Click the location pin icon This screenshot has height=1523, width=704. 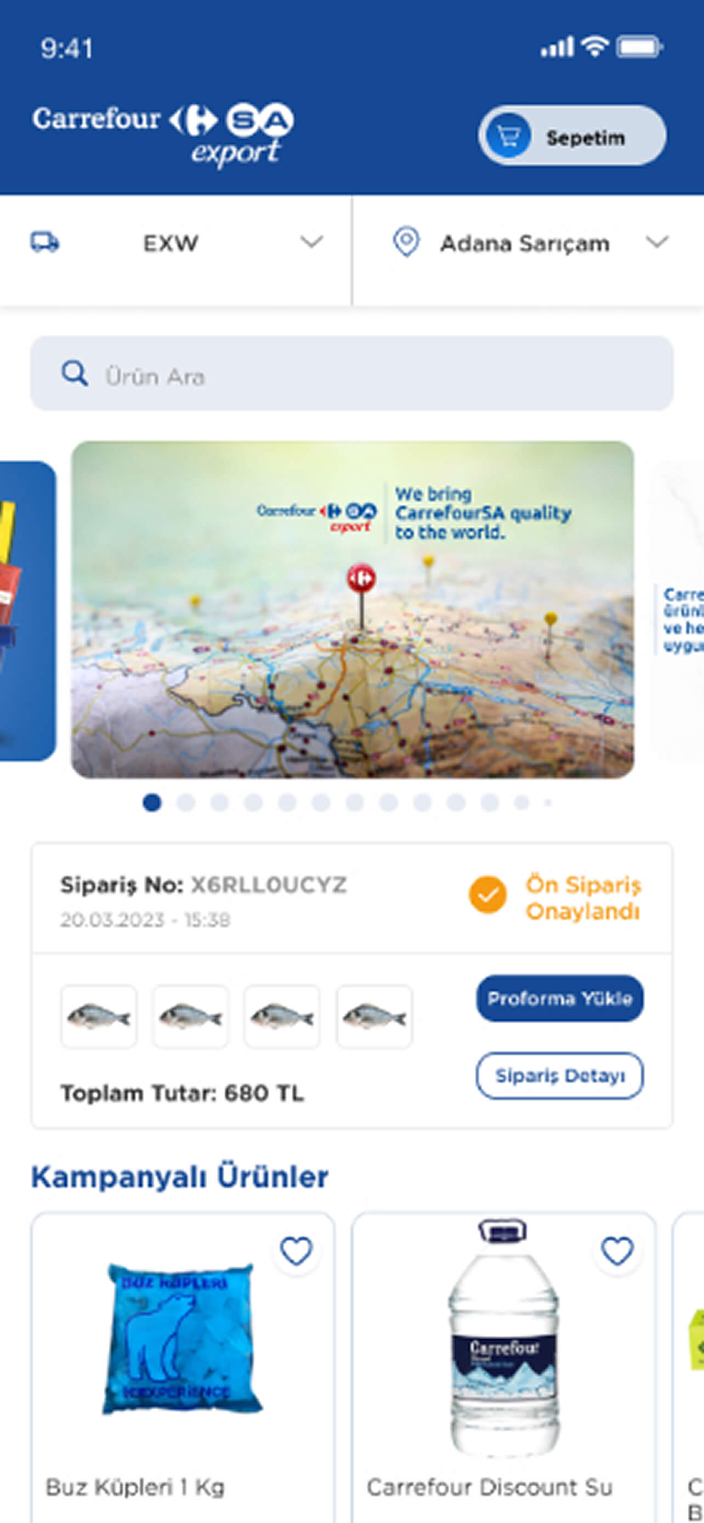[406, 242]
